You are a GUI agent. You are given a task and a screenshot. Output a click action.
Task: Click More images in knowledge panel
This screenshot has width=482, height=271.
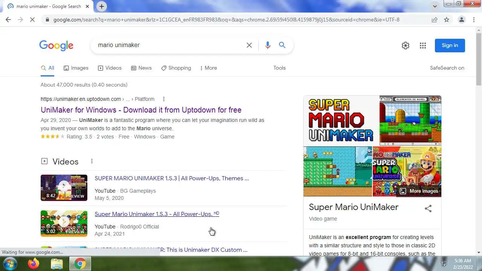(x=419, y=191)
